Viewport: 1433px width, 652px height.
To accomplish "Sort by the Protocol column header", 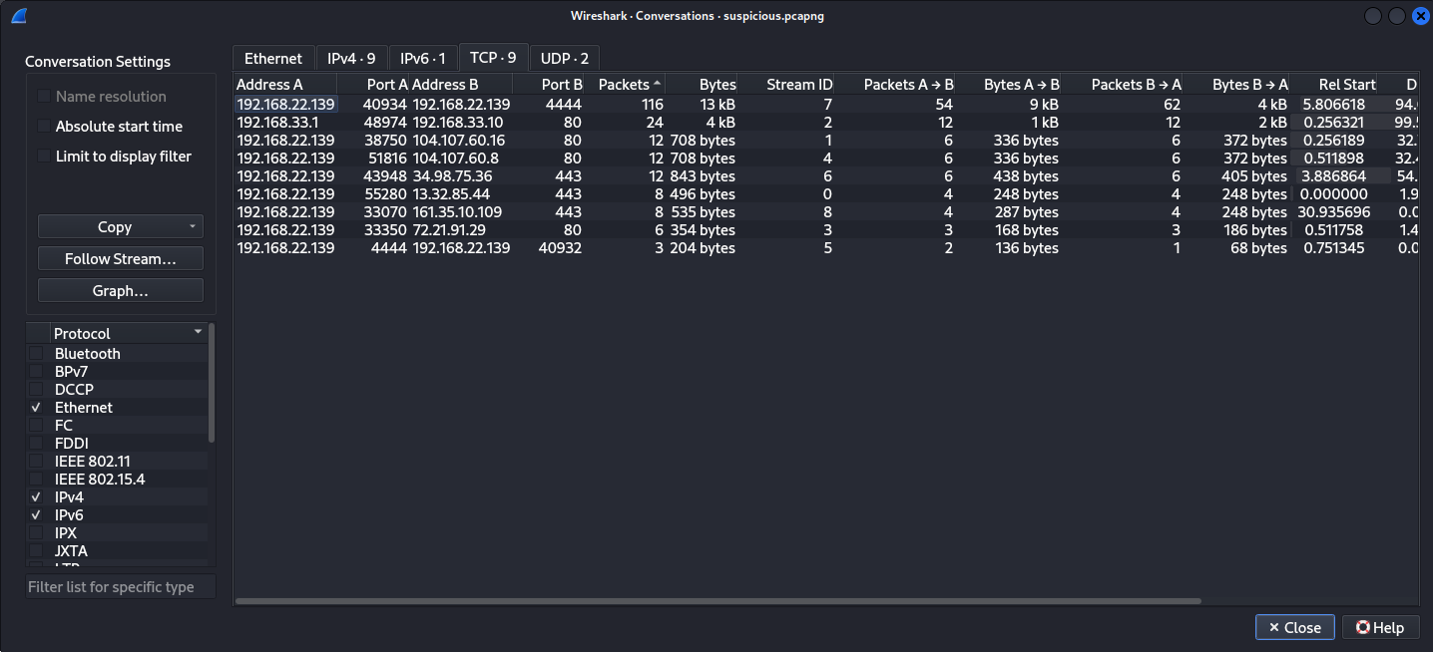I will [x=128, y=333].
